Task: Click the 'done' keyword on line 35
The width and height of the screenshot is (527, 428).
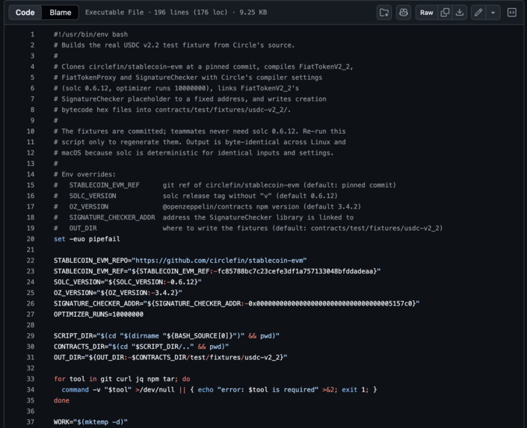Action: [x=61, y=400]
